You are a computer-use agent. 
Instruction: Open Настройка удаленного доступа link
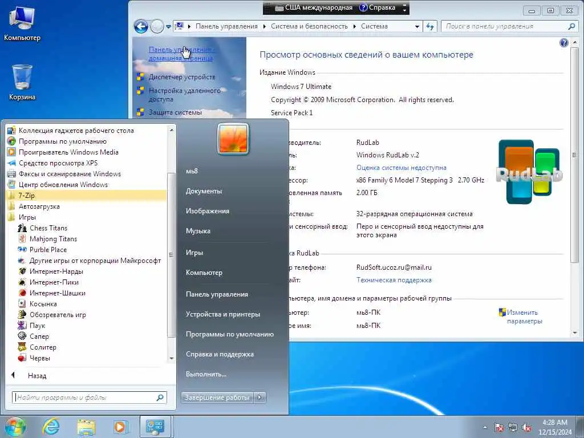pos(185,95)
